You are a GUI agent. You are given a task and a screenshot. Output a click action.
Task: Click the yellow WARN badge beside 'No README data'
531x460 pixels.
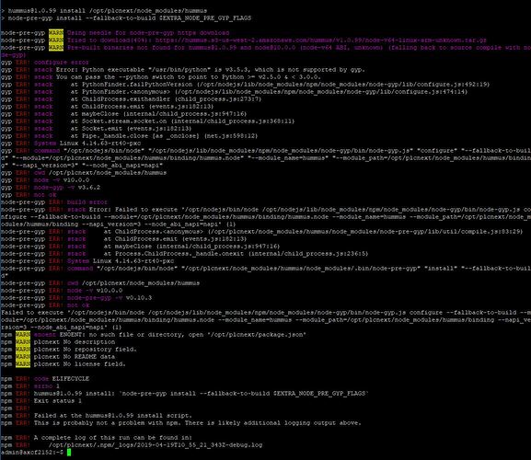23,356
